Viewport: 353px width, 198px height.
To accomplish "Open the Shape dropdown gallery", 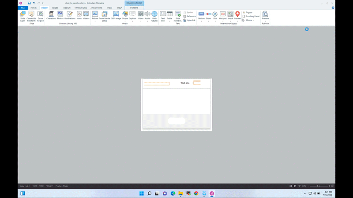I will [125, 21].
